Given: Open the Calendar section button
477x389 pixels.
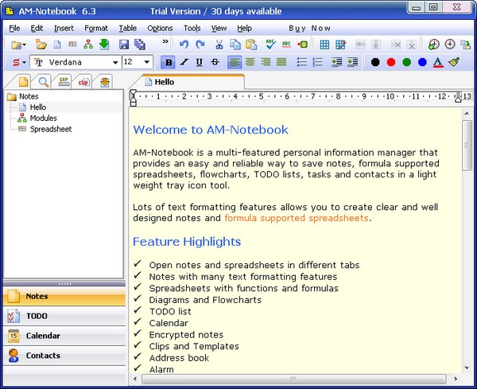Looking at the screenshot, I should (64, 336).
